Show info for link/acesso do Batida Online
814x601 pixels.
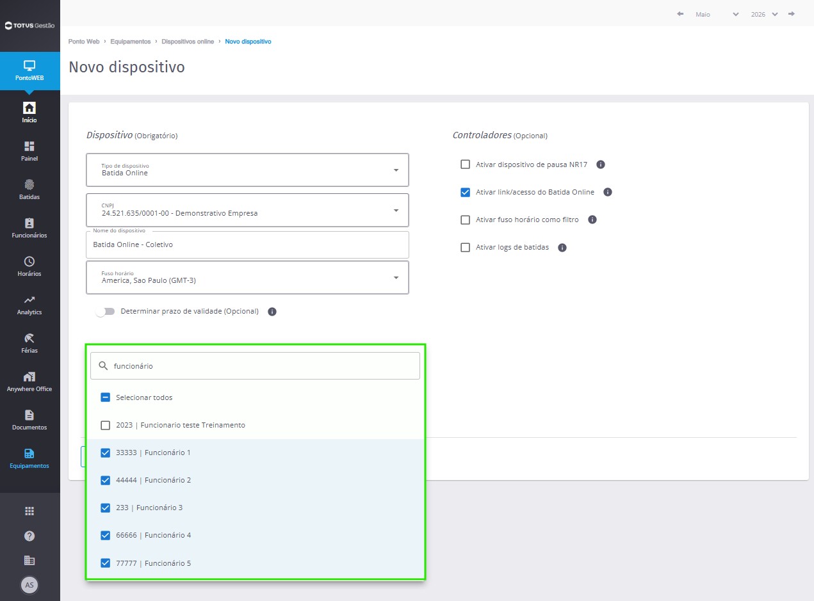[x=608, y=192]
